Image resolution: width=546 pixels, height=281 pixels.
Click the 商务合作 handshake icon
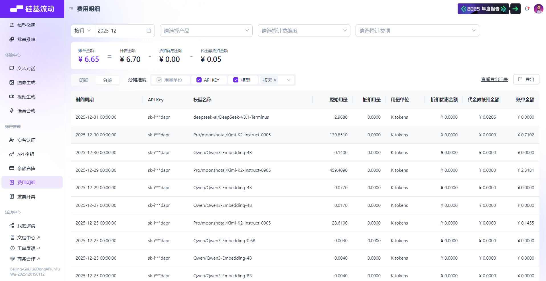pyautogui.click(x=12, y=259)
